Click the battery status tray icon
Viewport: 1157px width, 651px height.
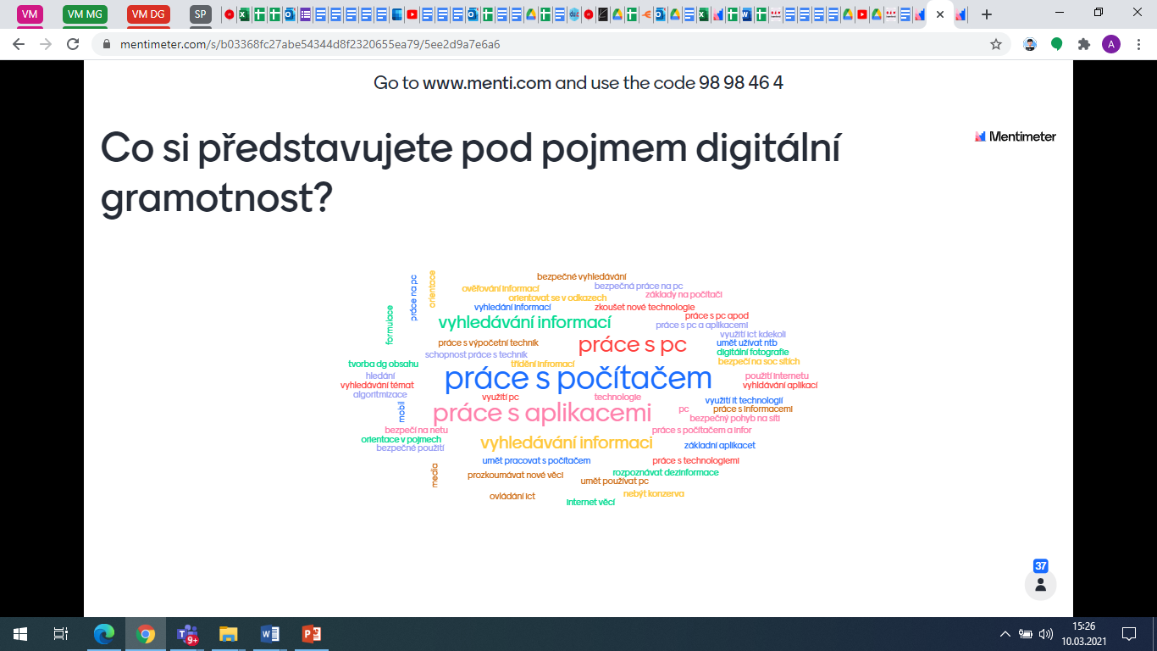click(x=1025, y=633)
